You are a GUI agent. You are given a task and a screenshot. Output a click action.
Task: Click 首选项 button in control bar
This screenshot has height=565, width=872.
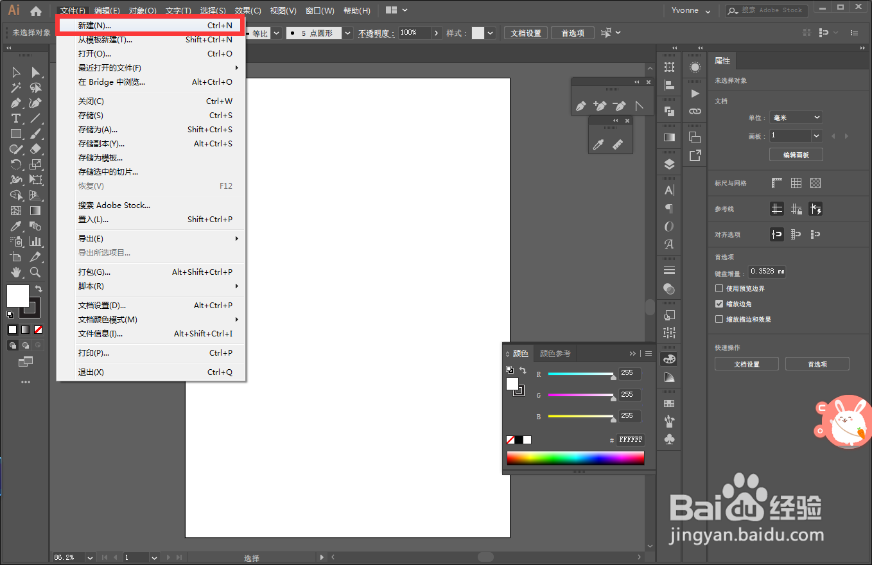click(573, 33)
